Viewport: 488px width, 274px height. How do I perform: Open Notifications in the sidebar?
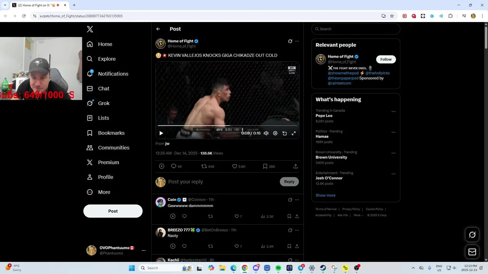coord(108,74)
